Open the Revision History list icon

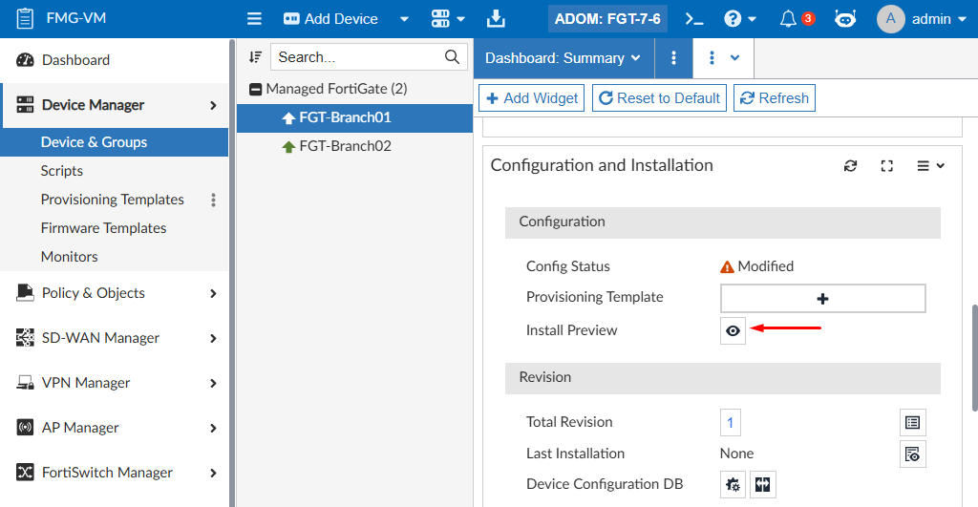point(912,423)
